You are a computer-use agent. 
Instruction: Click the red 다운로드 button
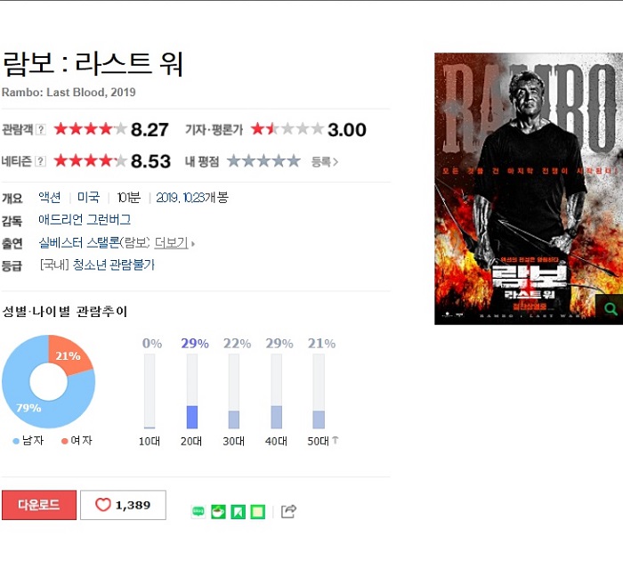click(x=39, y=505)
